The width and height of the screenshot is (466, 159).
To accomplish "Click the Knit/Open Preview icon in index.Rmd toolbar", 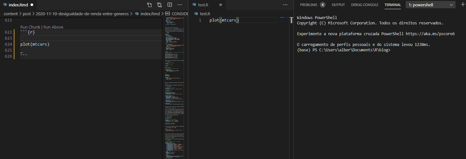I will [150, 5].
